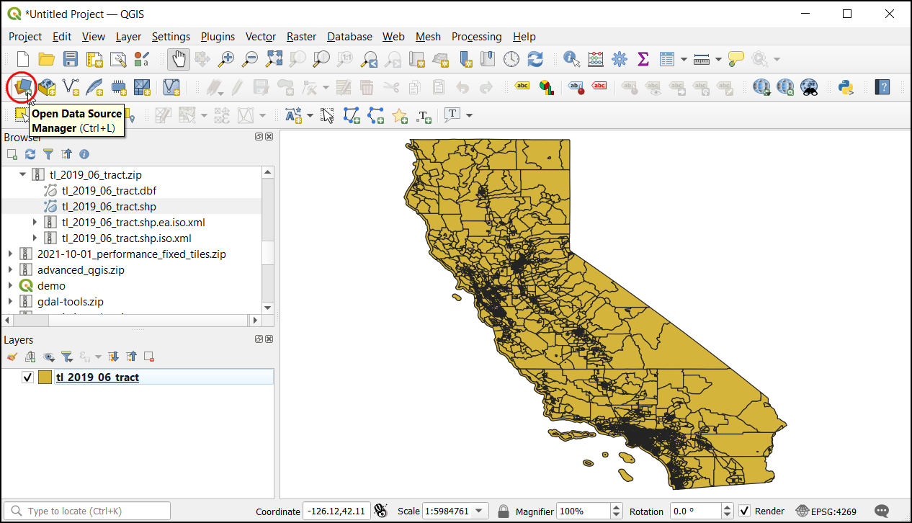Open the Statistical Summary sigma tool
Screen dimensions: 912x523
point(643,59)
